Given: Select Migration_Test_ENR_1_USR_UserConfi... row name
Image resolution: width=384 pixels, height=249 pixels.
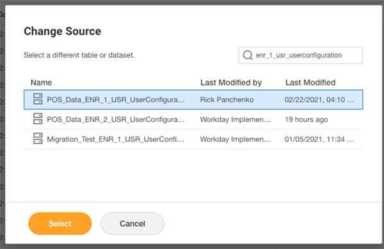Looking at the screenshot, I should 115,139.
